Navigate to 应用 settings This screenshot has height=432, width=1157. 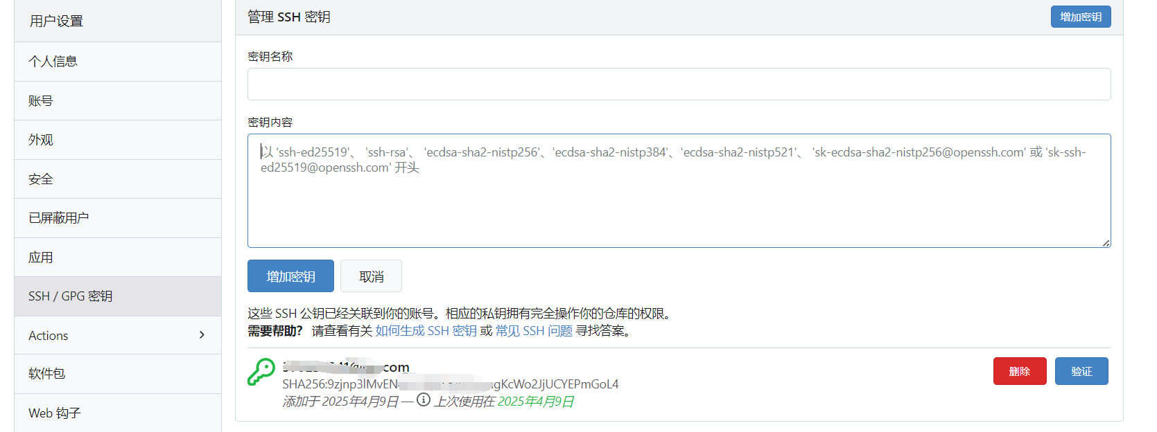pos(41,258)
